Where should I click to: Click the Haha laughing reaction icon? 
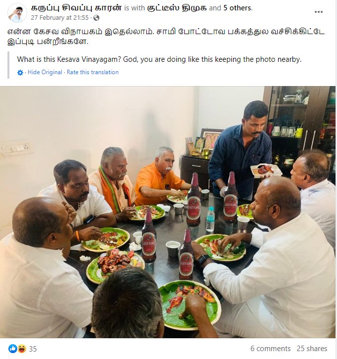click(x=21, y=349)
